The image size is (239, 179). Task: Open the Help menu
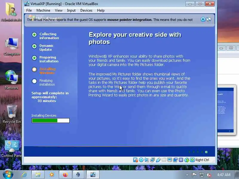click(x=101, y=10)
